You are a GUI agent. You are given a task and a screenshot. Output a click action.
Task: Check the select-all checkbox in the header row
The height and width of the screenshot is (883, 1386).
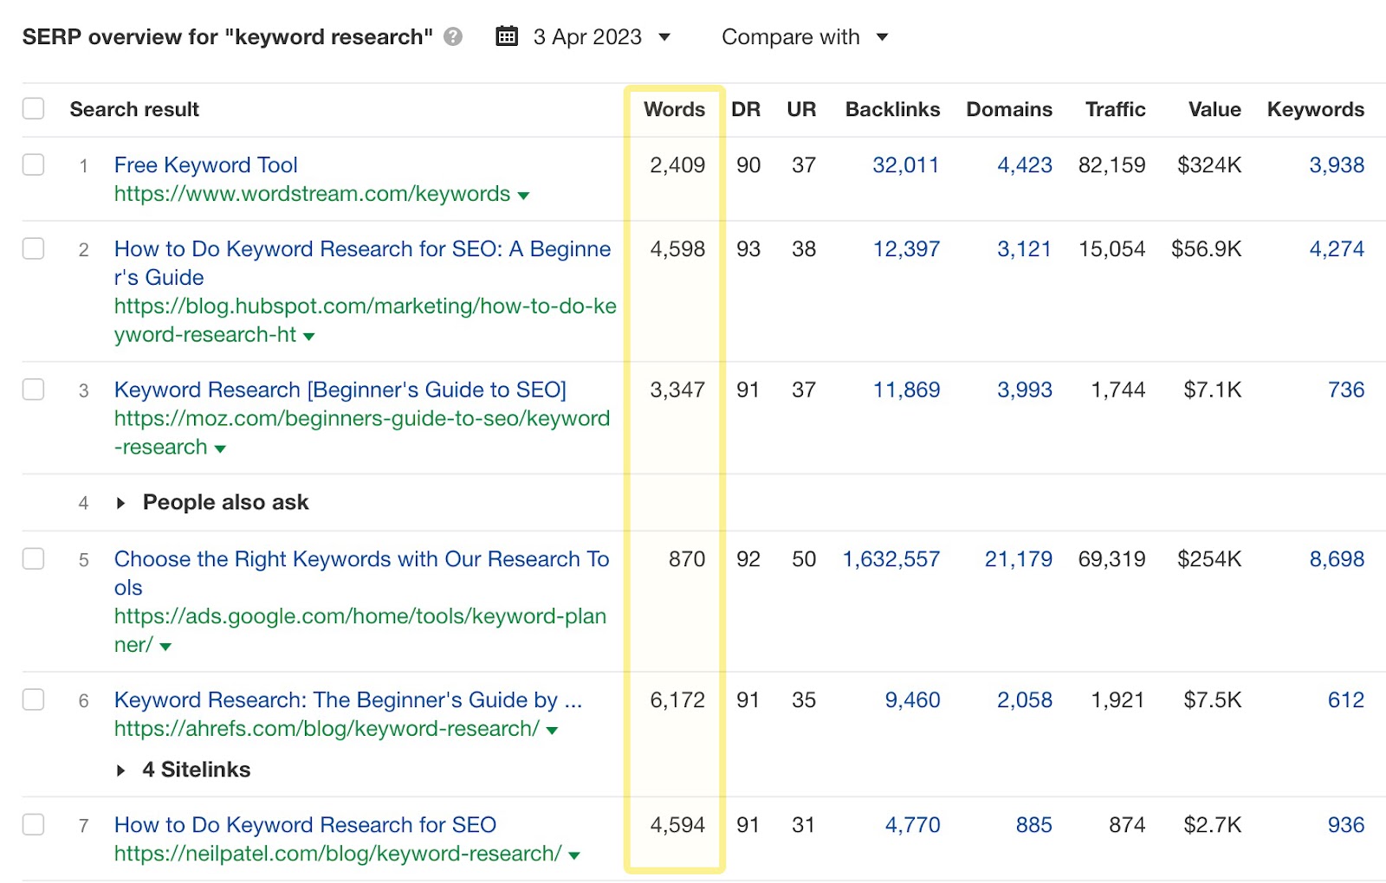pos(33,107)
